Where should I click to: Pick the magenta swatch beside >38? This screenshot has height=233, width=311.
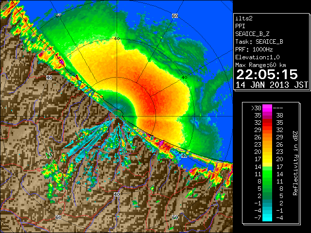click(267, 108)
